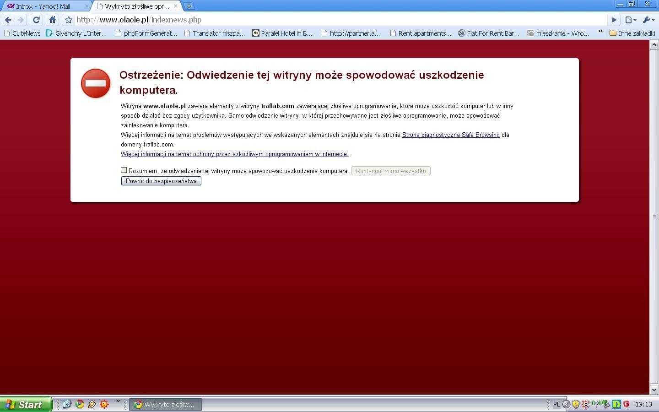Click the Powrót do bezpieczeństwa button

click(x=161, y=181)
